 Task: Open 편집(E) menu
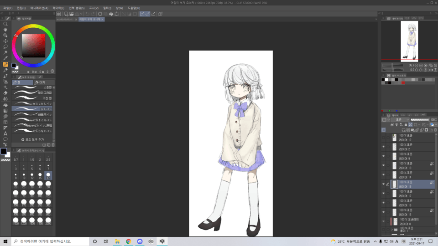pyautogui.click(x=21, y=8)
